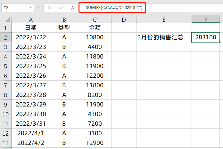Select row 2 header
The width and height of the screenshot is (223, 149).
(x=5, y=37)
